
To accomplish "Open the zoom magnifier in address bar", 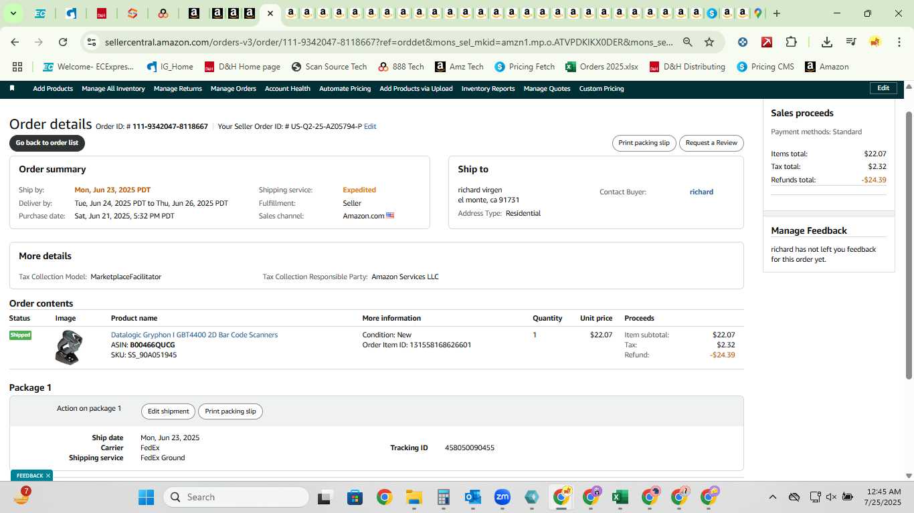I will [x=688, y=42].
